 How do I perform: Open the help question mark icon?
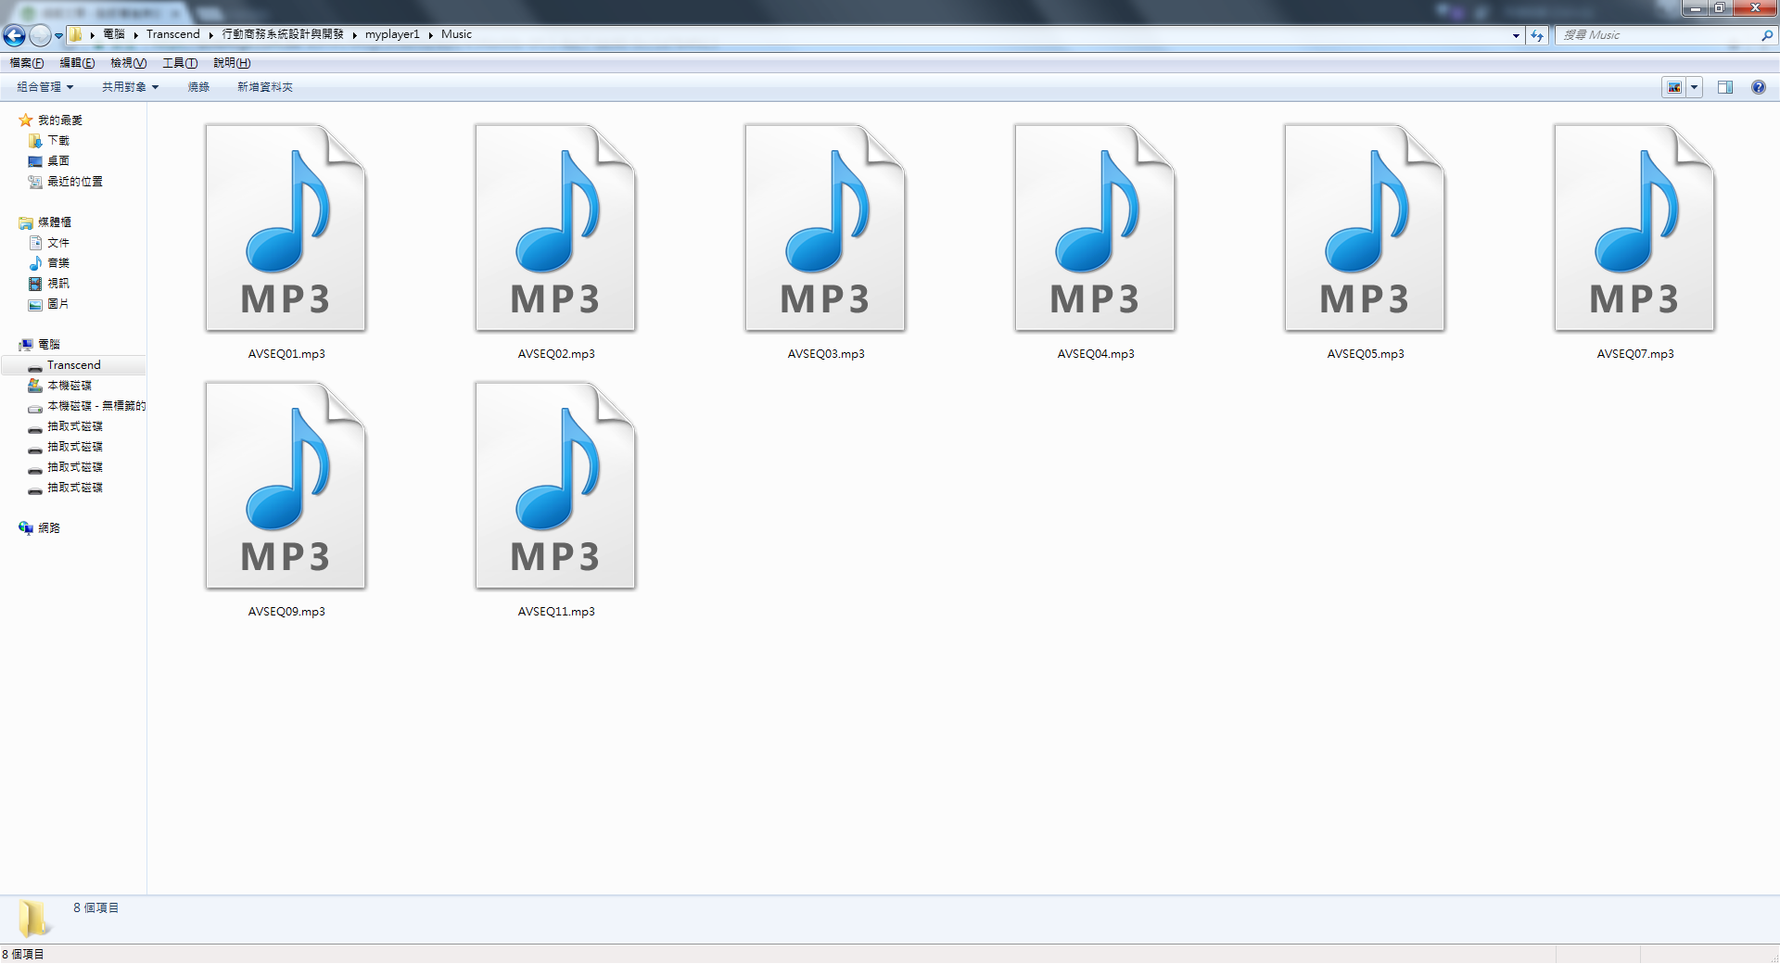1758,87
